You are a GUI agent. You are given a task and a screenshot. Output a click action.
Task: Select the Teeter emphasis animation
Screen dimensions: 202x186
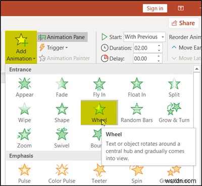99,173
